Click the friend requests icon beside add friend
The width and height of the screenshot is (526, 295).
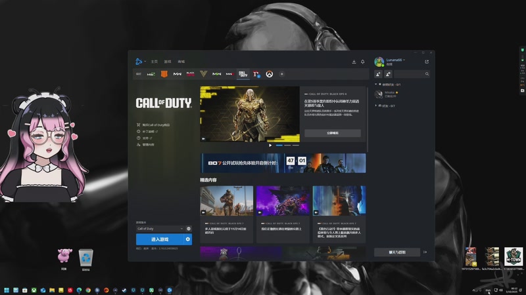[388, 74]
